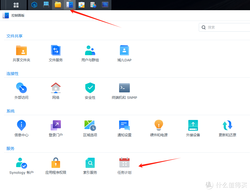Open 安全性 security settings
Viewport: 250px width, 192px height.
pyautogui.click(x=90, y=90)
